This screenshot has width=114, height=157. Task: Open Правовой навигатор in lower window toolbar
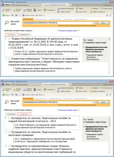(x=27, y=90)
